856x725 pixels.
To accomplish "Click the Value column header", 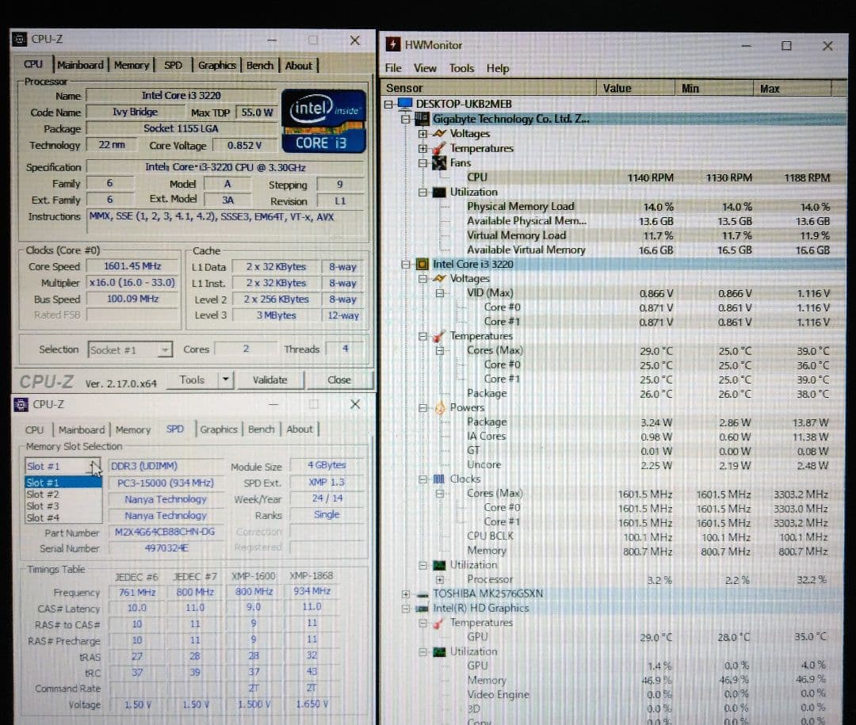I will (636, 88).
